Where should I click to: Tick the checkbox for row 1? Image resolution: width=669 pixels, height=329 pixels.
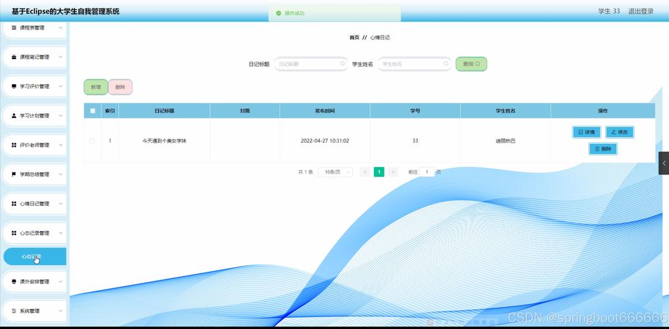tap(92, 141)
